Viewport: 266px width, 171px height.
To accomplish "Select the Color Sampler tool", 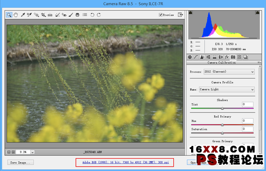I will pos(29,15).
